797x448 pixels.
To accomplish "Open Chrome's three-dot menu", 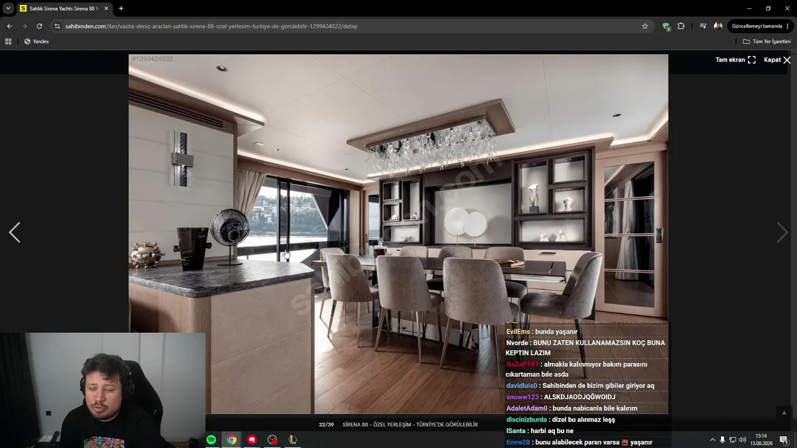I will [788, 26].
